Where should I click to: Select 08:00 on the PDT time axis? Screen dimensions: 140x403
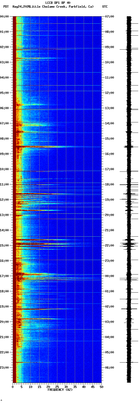(5, 139)
